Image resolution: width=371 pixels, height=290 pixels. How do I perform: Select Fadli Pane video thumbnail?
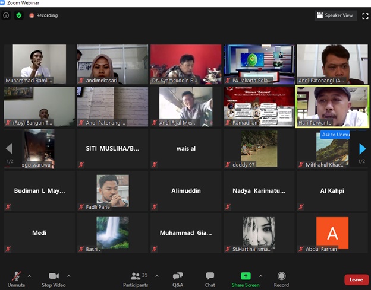[112, 190]
